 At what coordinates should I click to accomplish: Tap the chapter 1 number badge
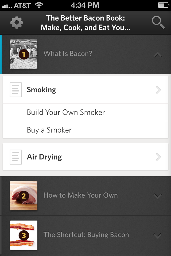pyautogui.click(x=24, y=54)
